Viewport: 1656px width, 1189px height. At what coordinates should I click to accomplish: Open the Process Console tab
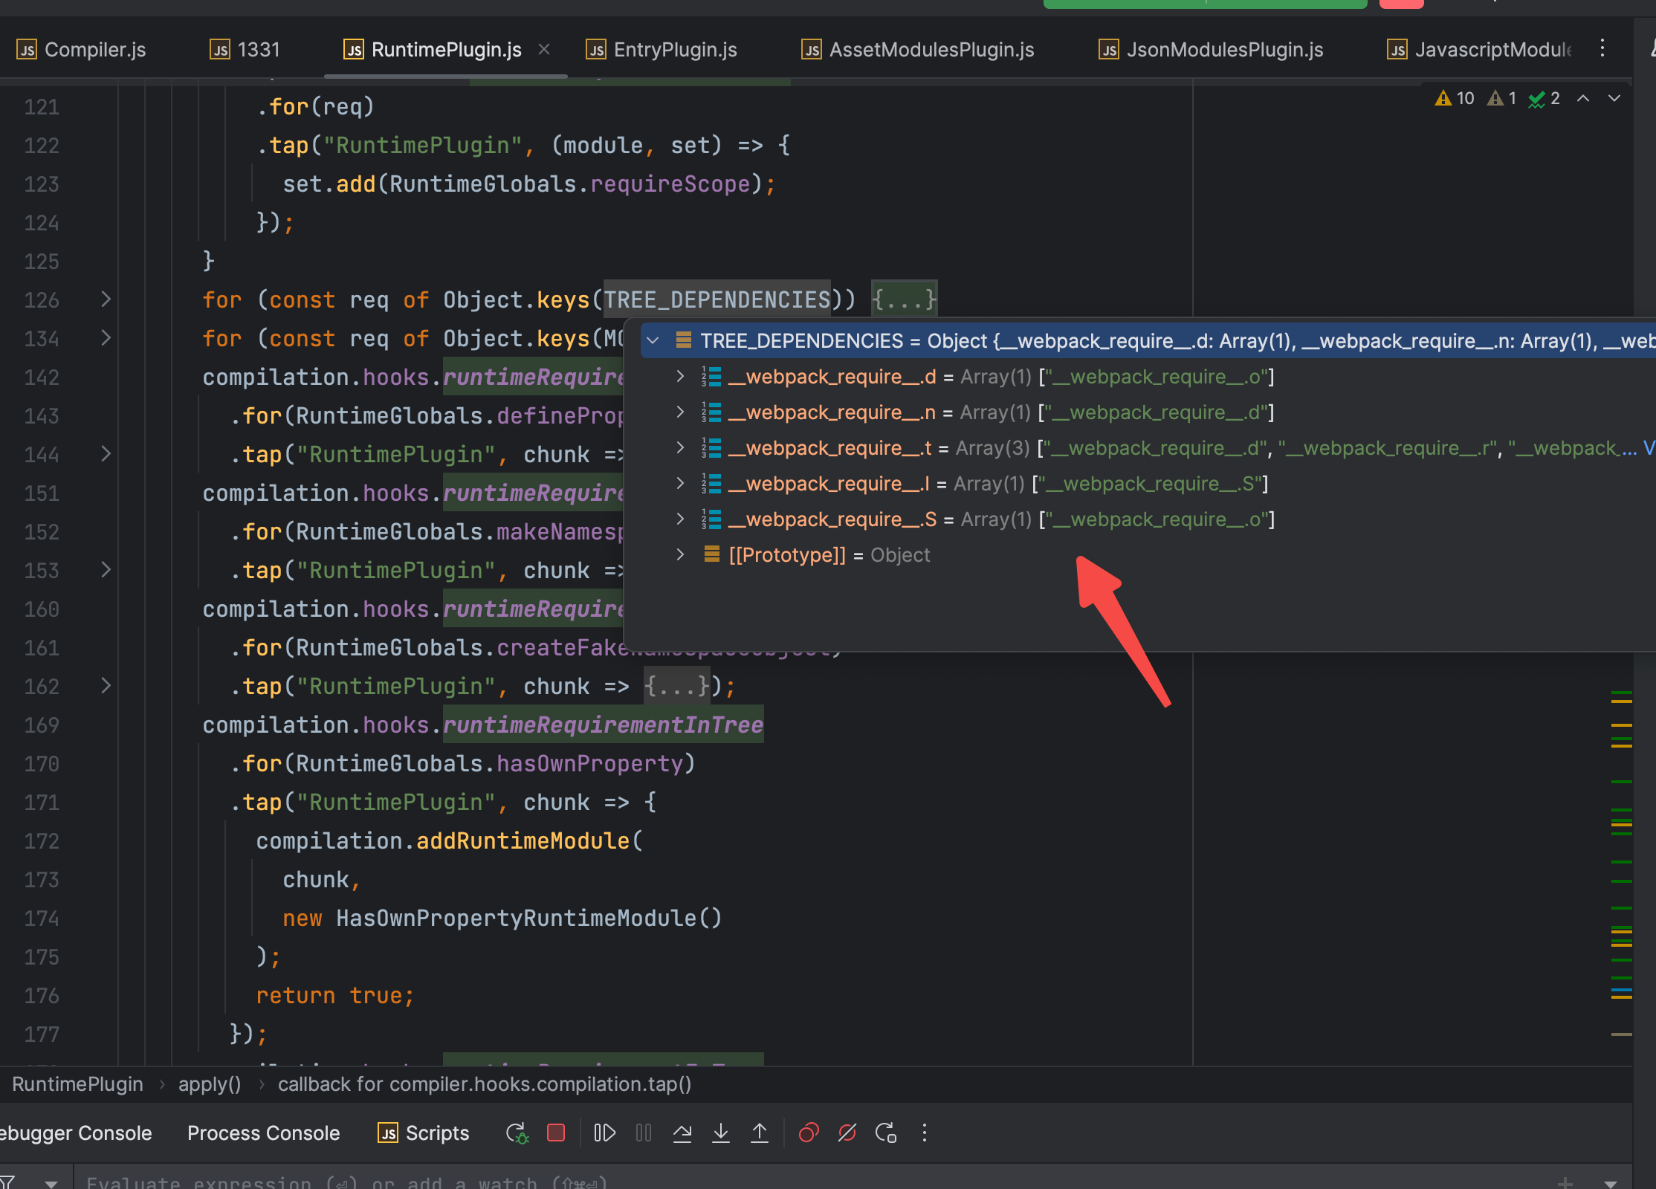pyautogui.click(x=263, y=1133)
